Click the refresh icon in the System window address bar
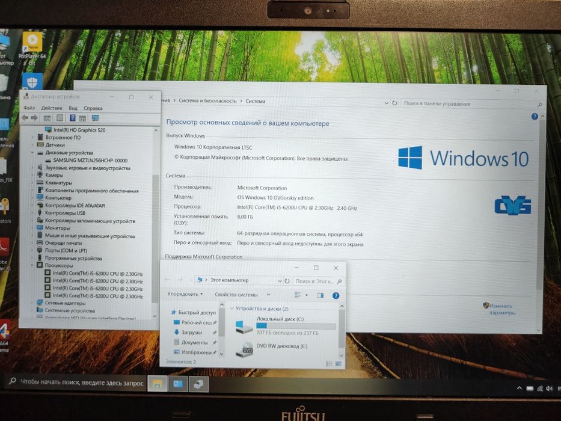Image resolution: width=561 pixels, height=421 pixels. [394, 103]
